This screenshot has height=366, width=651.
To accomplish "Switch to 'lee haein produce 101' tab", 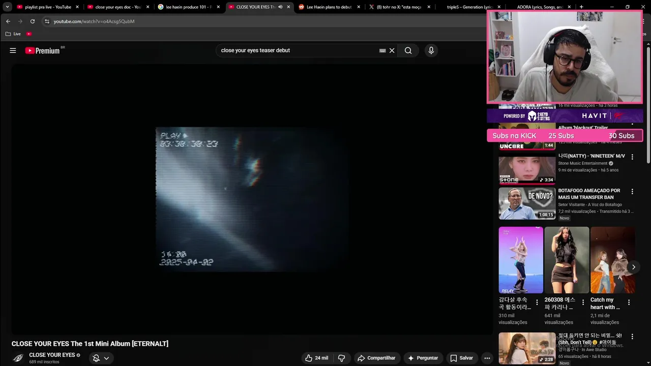I will 189,7.
